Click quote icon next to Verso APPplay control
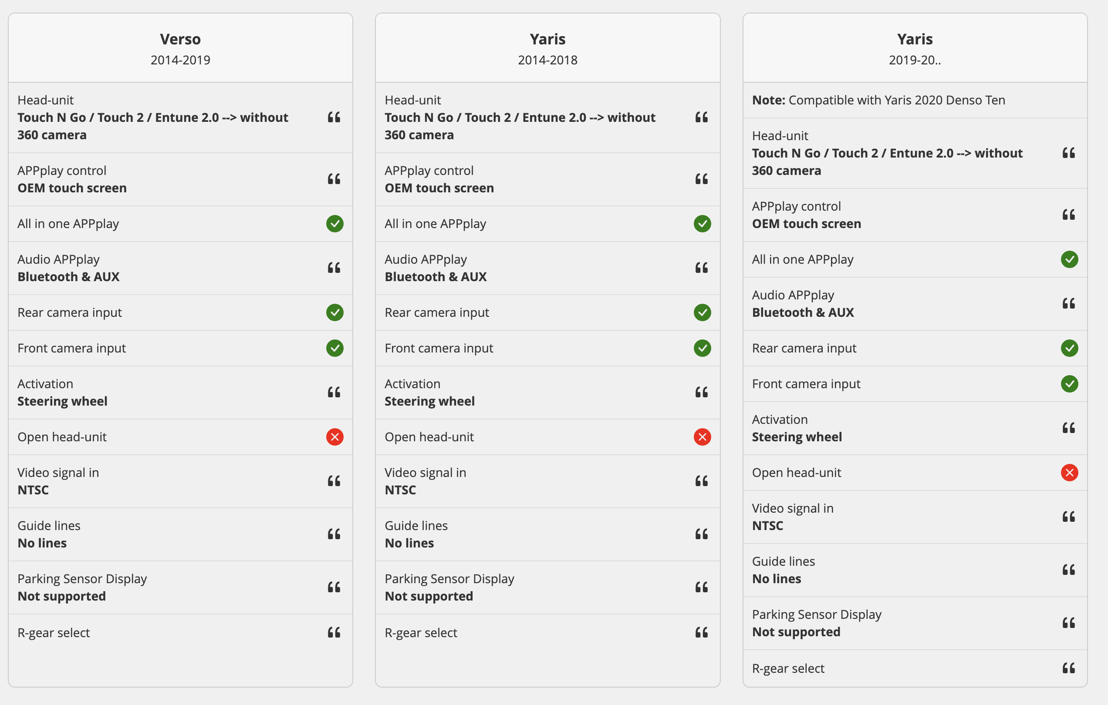Screen dimensions: 1108x705 [x=334, y=179]
